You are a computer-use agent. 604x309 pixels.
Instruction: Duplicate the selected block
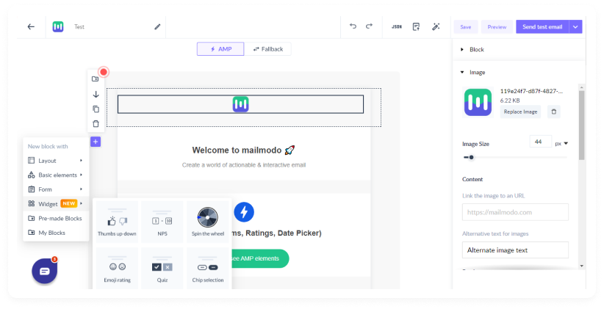tap(96, 109)
